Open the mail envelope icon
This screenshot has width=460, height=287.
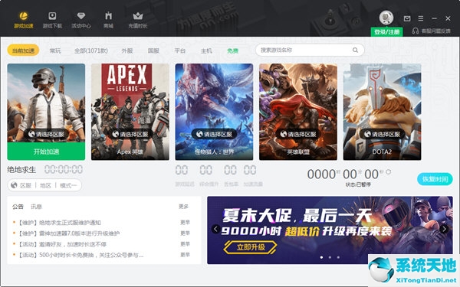(x=407, y=18)
